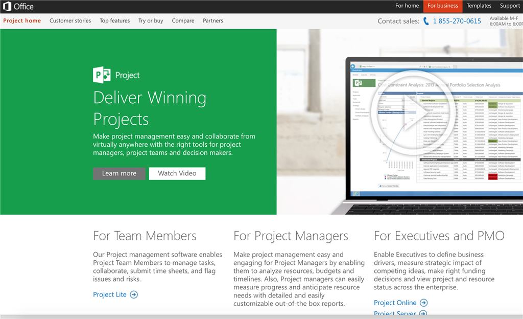Screen dimensions: 523x319
Task: Follow the Project Online link
Action: [x=395, y=303]
